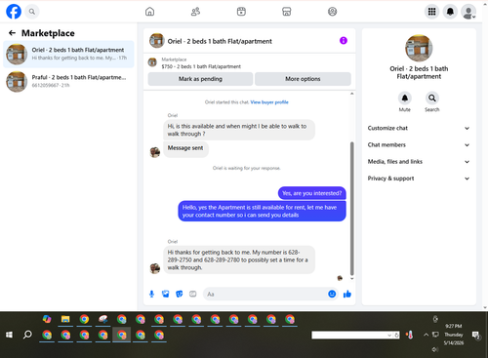Screen dimensions: 488x358
Task: Open the account profile avatar menu
Action: tap(468, 12)
